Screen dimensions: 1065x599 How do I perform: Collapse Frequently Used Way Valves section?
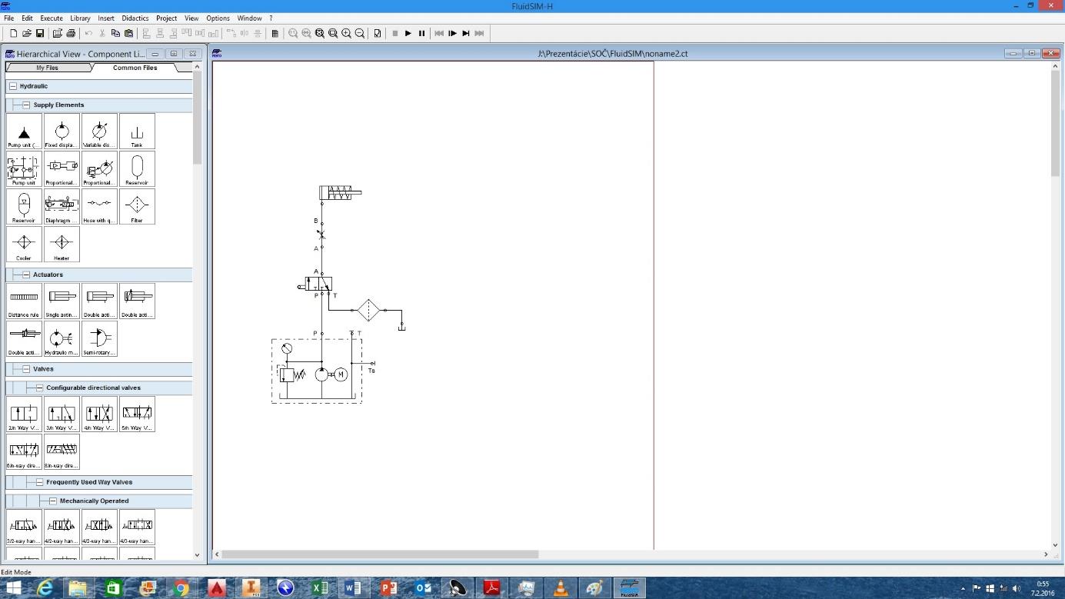(x=40, y=482)
